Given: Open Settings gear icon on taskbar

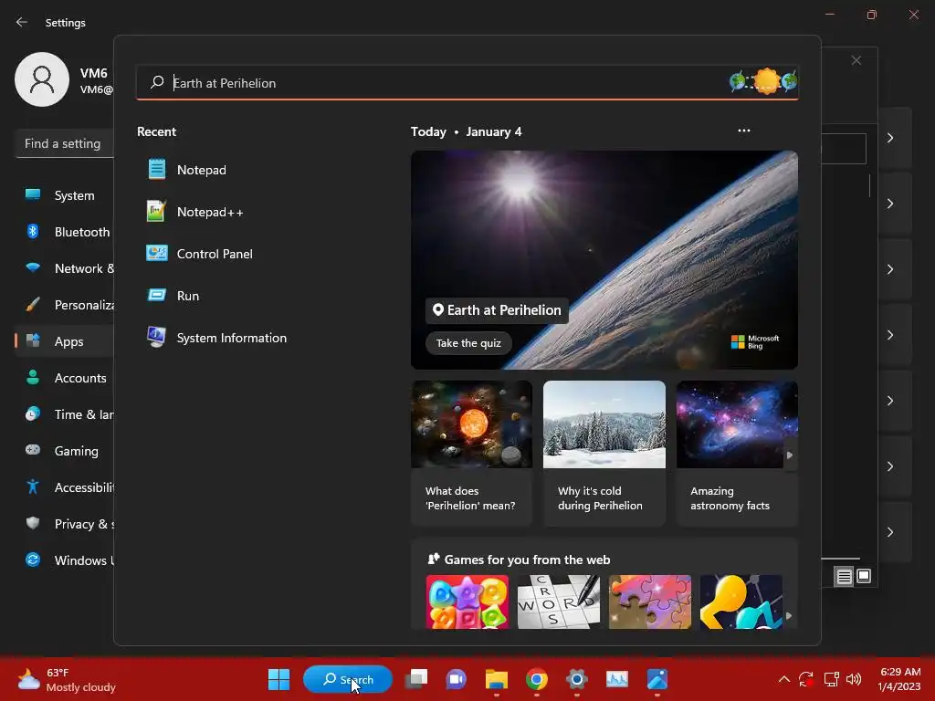Looking at the screenshot, I should (x=577, y=679).
